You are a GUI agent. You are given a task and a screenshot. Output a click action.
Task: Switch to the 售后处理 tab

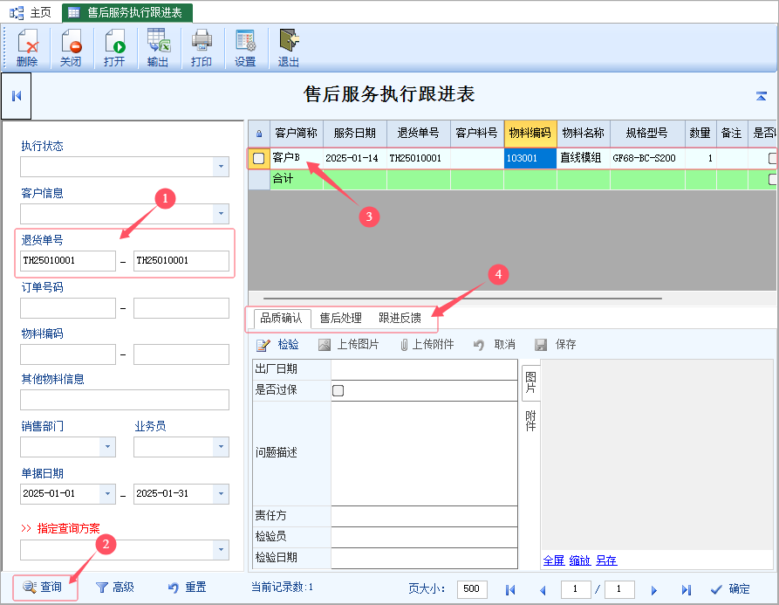tap(341, 318)
